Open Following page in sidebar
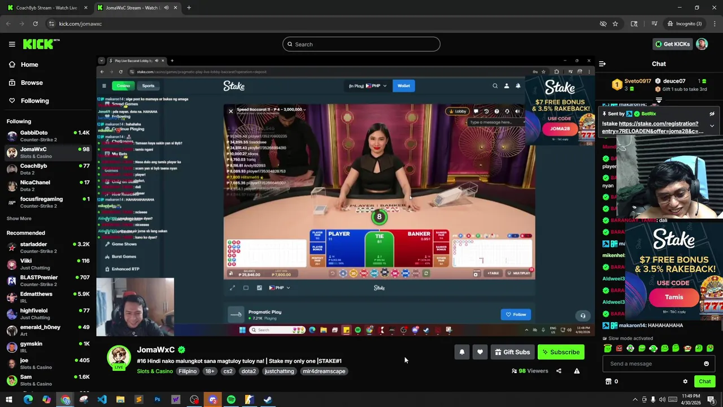 click(34, 101)
